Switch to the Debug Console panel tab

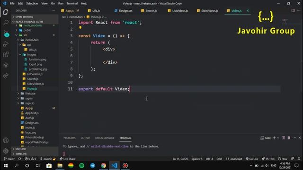pos(105,138)
